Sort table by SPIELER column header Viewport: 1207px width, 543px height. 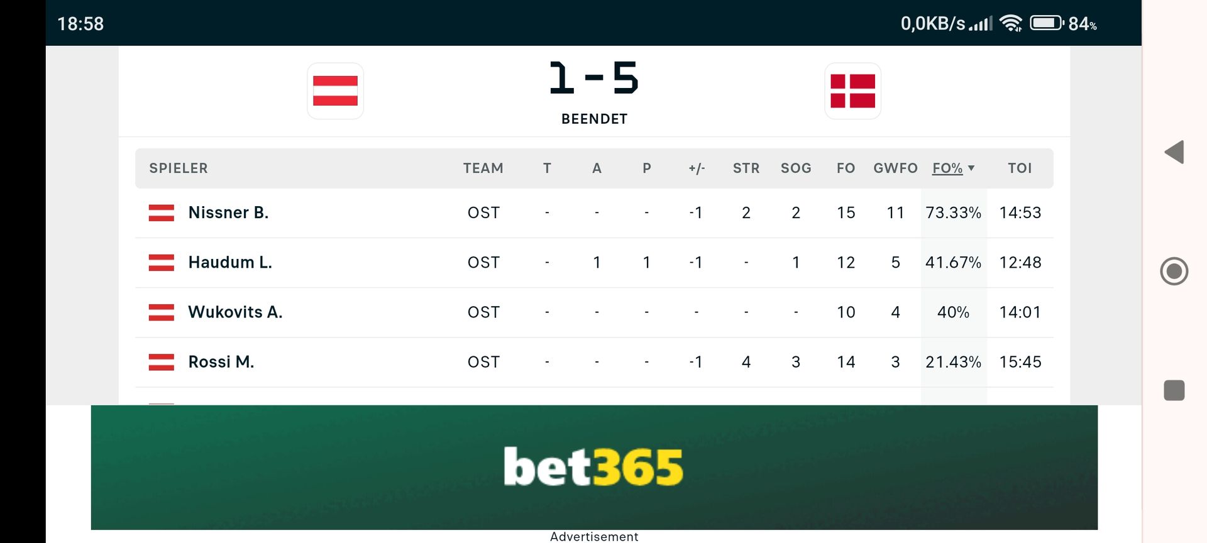coord(178,168)
